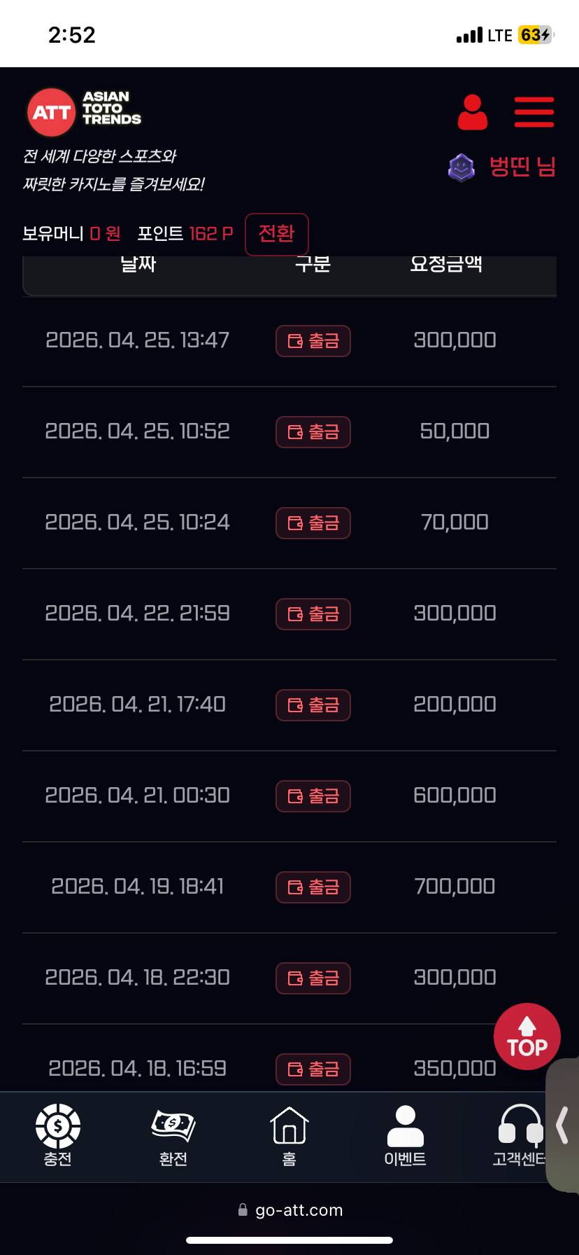Screen dimensions: 579x1255
Task: Open 충전 from the bottom bar
Action: tap(58, 1135)
